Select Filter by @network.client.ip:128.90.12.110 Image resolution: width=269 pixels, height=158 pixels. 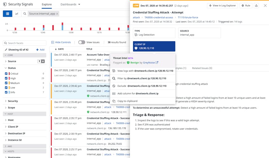[143, 78]
